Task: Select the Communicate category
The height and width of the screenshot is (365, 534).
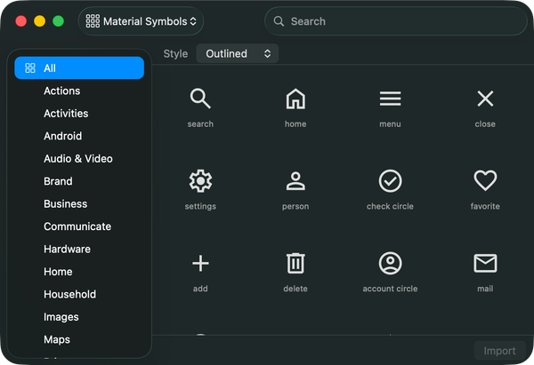Action: pos(77,226)
